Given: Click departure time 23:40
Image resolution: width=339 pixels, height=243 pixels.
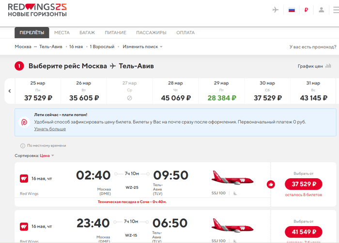Looking at the screenshot, I should tap(93, 223).
